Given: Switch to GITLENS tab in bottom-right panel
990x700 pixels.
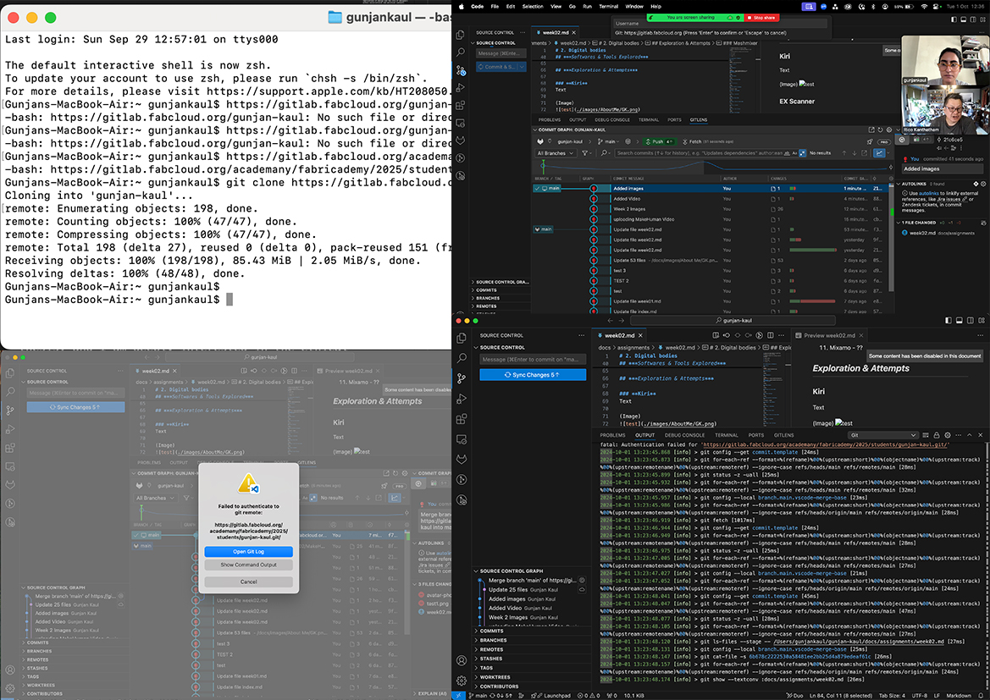Looking at the screenshot, I should click(783, 435).
